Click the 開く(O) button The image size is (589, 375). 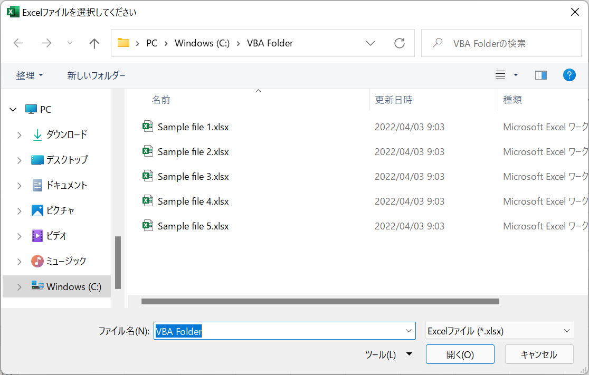[x=460, y=354]
